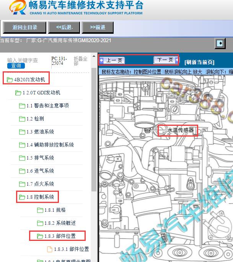This screenshot has width=233, height=262.
Task: Select the 4B20J1发动机 tree label
Action: click(29, 79)
